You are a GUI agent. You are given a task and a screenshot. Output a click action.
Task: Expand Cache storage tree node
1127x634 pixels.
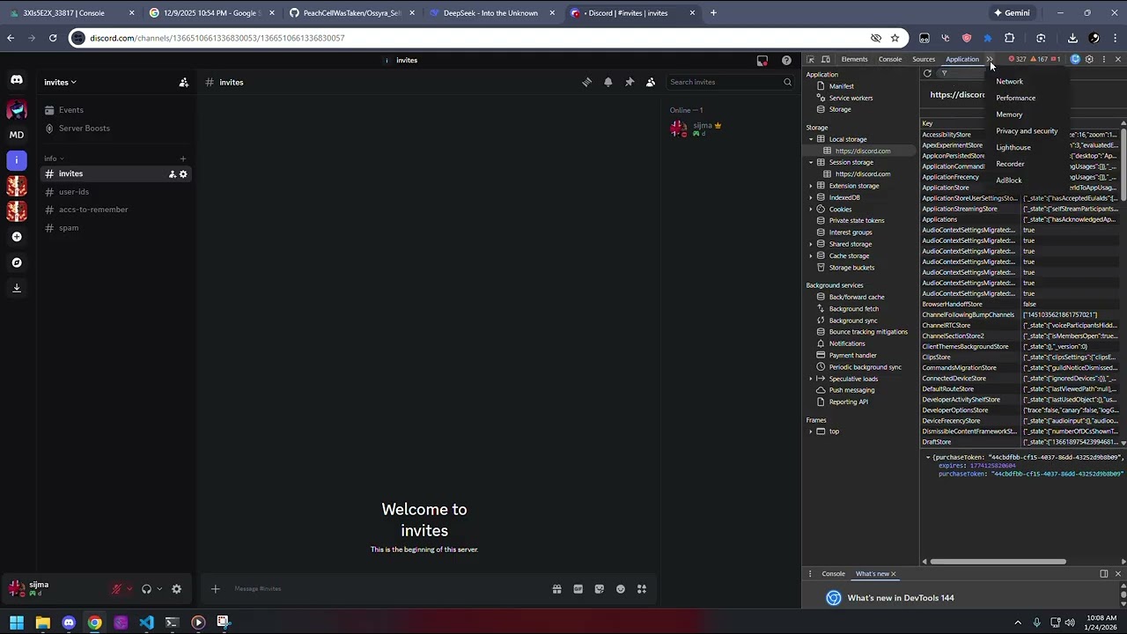point(811,256)
